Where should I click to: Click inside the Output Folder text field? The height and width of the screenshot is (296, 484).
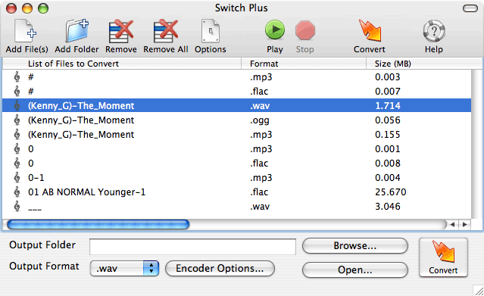pos(192,247)
